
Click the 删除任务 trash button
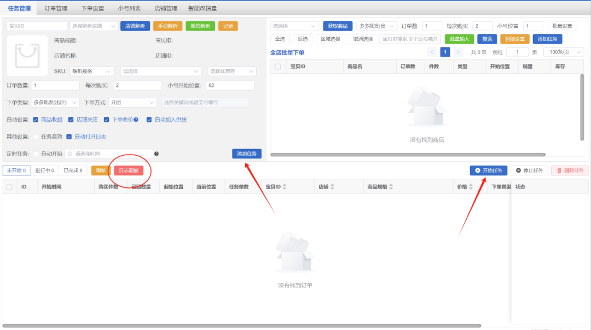570,170
